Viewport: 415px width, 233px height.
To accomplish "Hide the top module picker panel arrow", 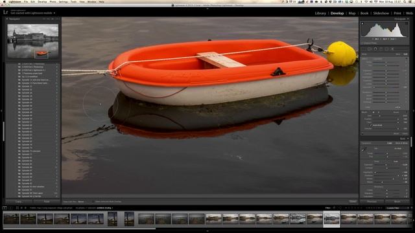I will pos(207,8).
